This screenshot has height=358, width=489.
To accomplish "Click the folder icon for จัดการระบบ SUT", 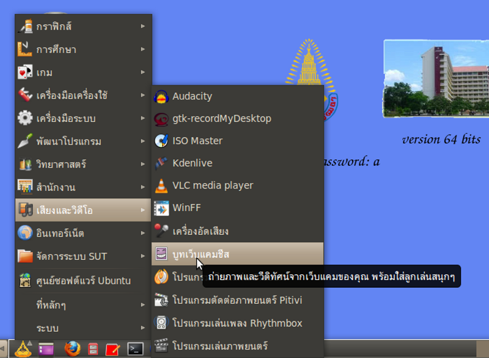I will click(25, 256).
